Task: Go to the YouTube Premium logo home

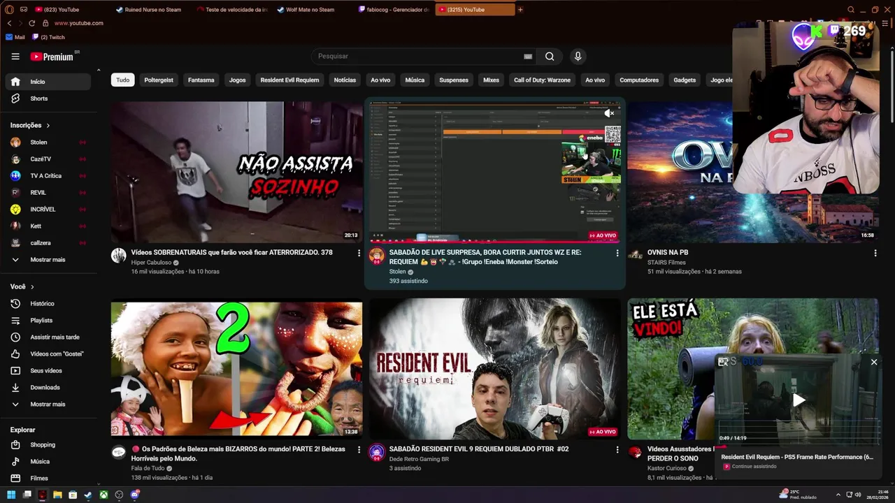Action: click(52, 57)
